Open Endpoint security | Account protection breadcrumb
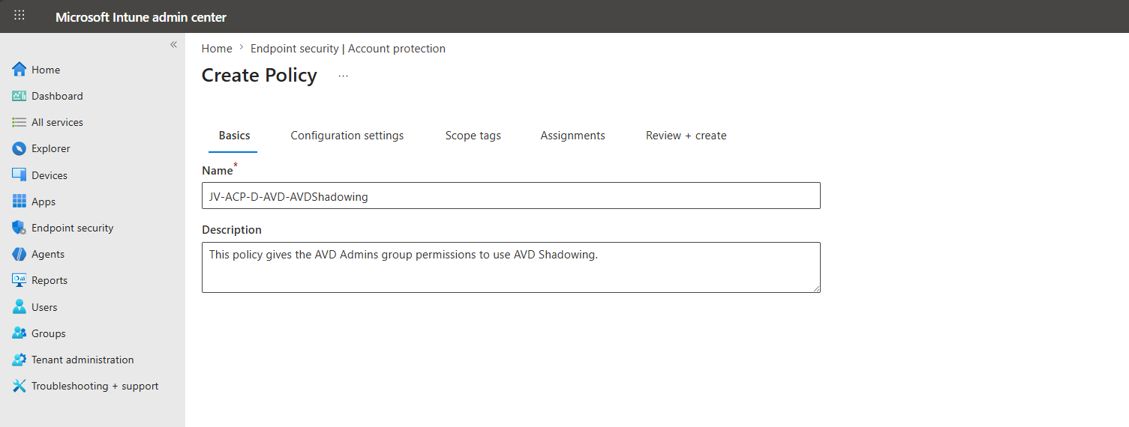The height and width of the screenshot is (427, 1129). tap(348, 49)
